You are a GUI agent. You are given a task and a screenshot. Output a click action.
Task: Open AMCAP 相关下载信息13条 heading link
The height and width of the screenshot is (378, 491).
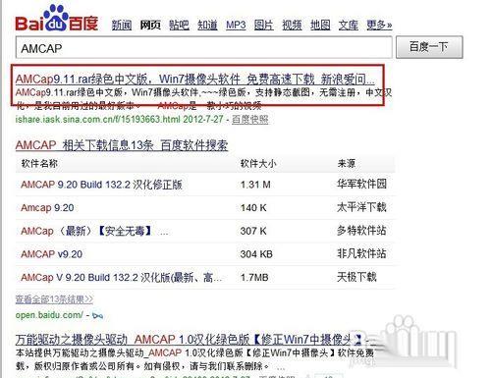[122, 145]
